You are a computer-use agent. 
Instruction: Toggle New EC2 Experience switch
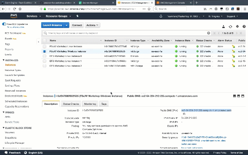[x=4, y=24]
